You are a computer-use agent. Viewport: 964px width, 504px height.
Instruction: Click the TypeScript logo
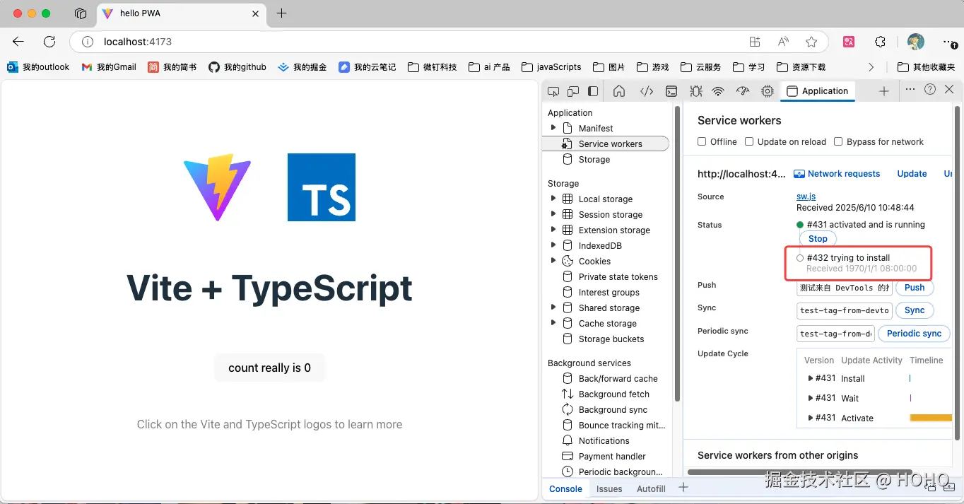click(322, 187)
